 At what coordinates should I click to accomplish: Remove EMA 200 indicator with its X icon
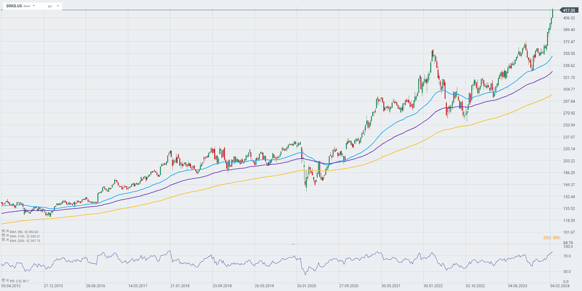(x=7, y=240)
